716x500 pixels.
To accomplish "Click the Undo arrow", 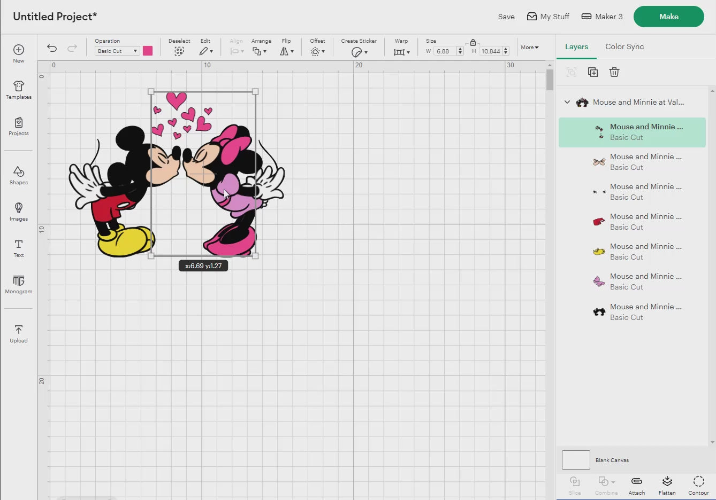I will tap(52, 48).
